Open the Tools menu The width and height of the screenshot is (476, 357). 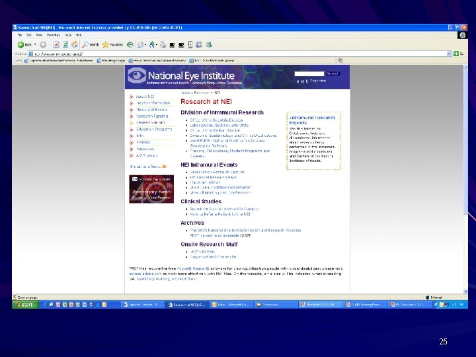(68, 35)
